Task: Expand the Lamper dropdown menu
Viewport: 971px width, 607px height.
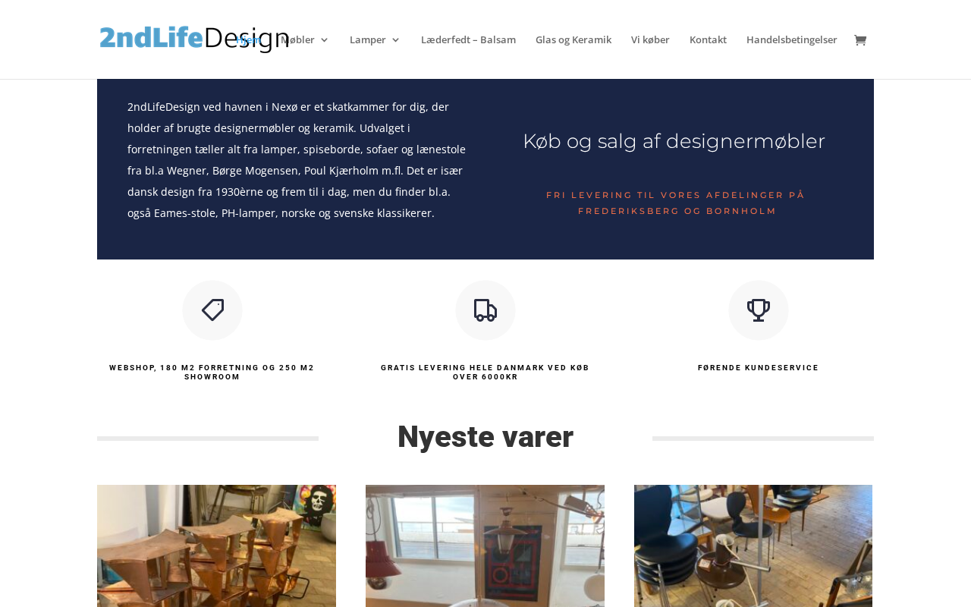Action: (375, 39)
